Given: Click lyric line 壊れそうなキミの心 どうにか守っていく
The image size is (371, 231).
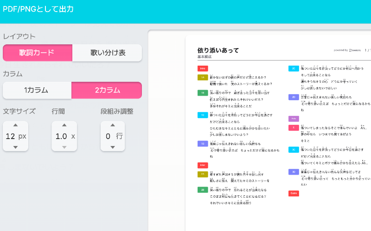Looking at the screenshot, I should (x=329, y=82).
